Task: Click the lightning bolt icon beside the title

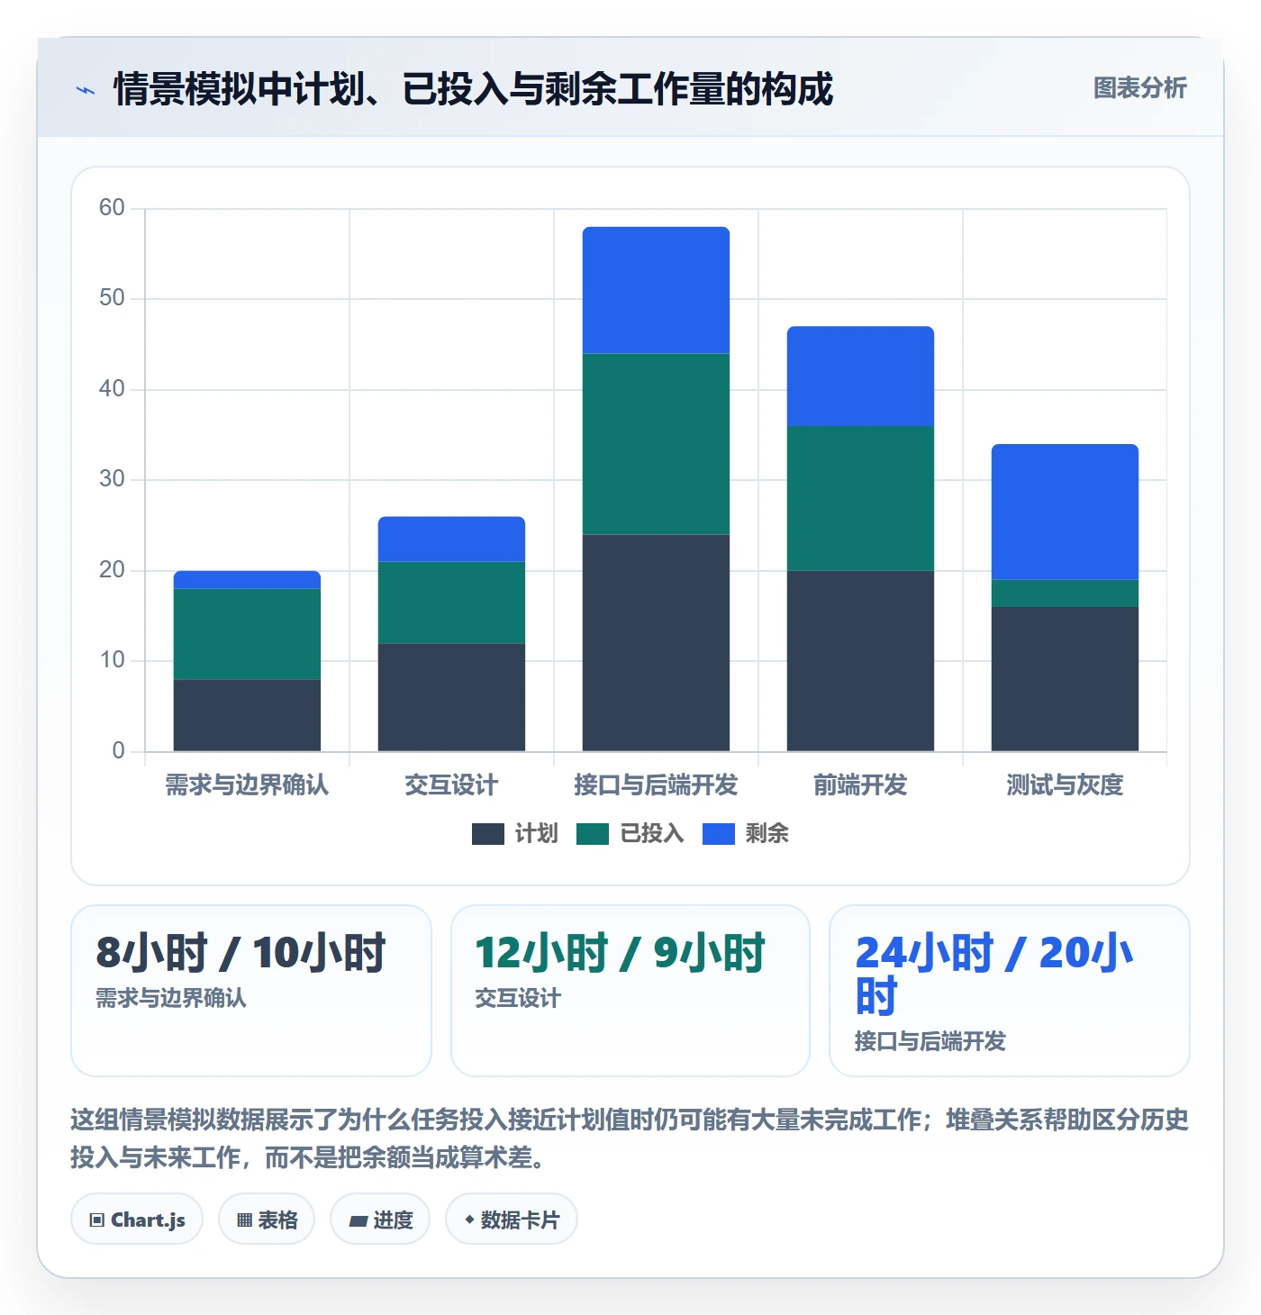Action: (86, 90)
